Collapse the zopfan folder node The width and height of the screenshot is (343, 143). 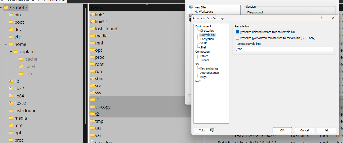coord(11,52)
